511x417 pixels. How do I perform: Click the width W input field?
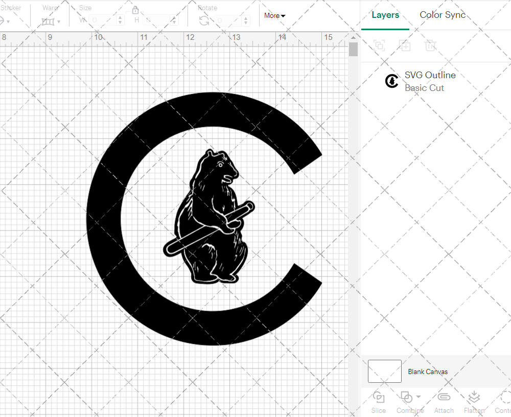click(102, 20)
